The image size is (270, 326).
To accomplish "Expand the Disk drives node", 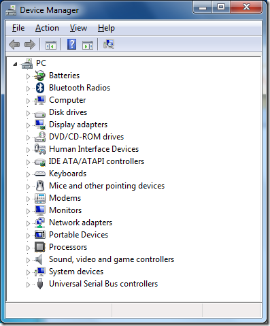I will point(28,113).
